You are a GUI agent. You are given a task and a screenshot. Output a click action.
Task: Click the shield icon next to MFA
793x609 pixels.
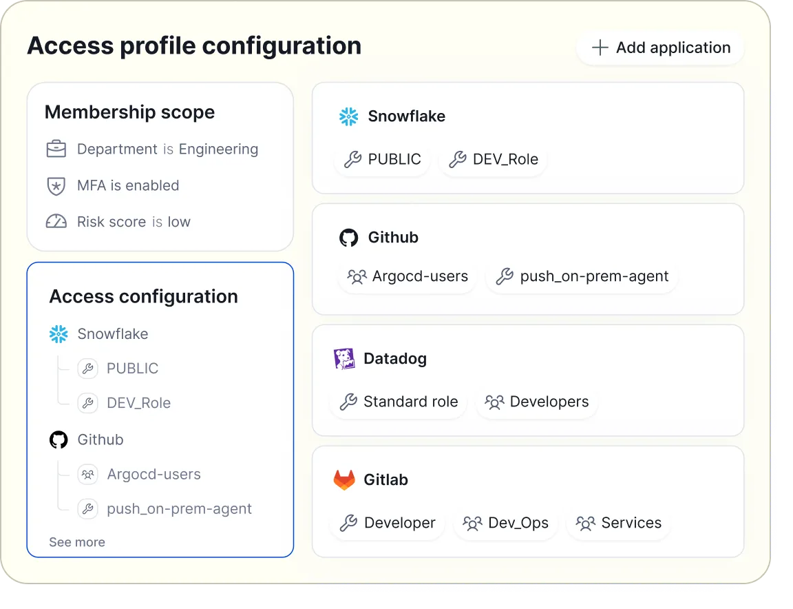[x=56, y=186]
